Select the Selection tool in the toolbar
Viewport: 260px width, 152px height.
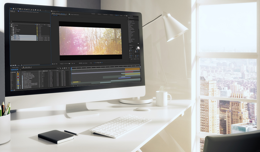point(11,8)
